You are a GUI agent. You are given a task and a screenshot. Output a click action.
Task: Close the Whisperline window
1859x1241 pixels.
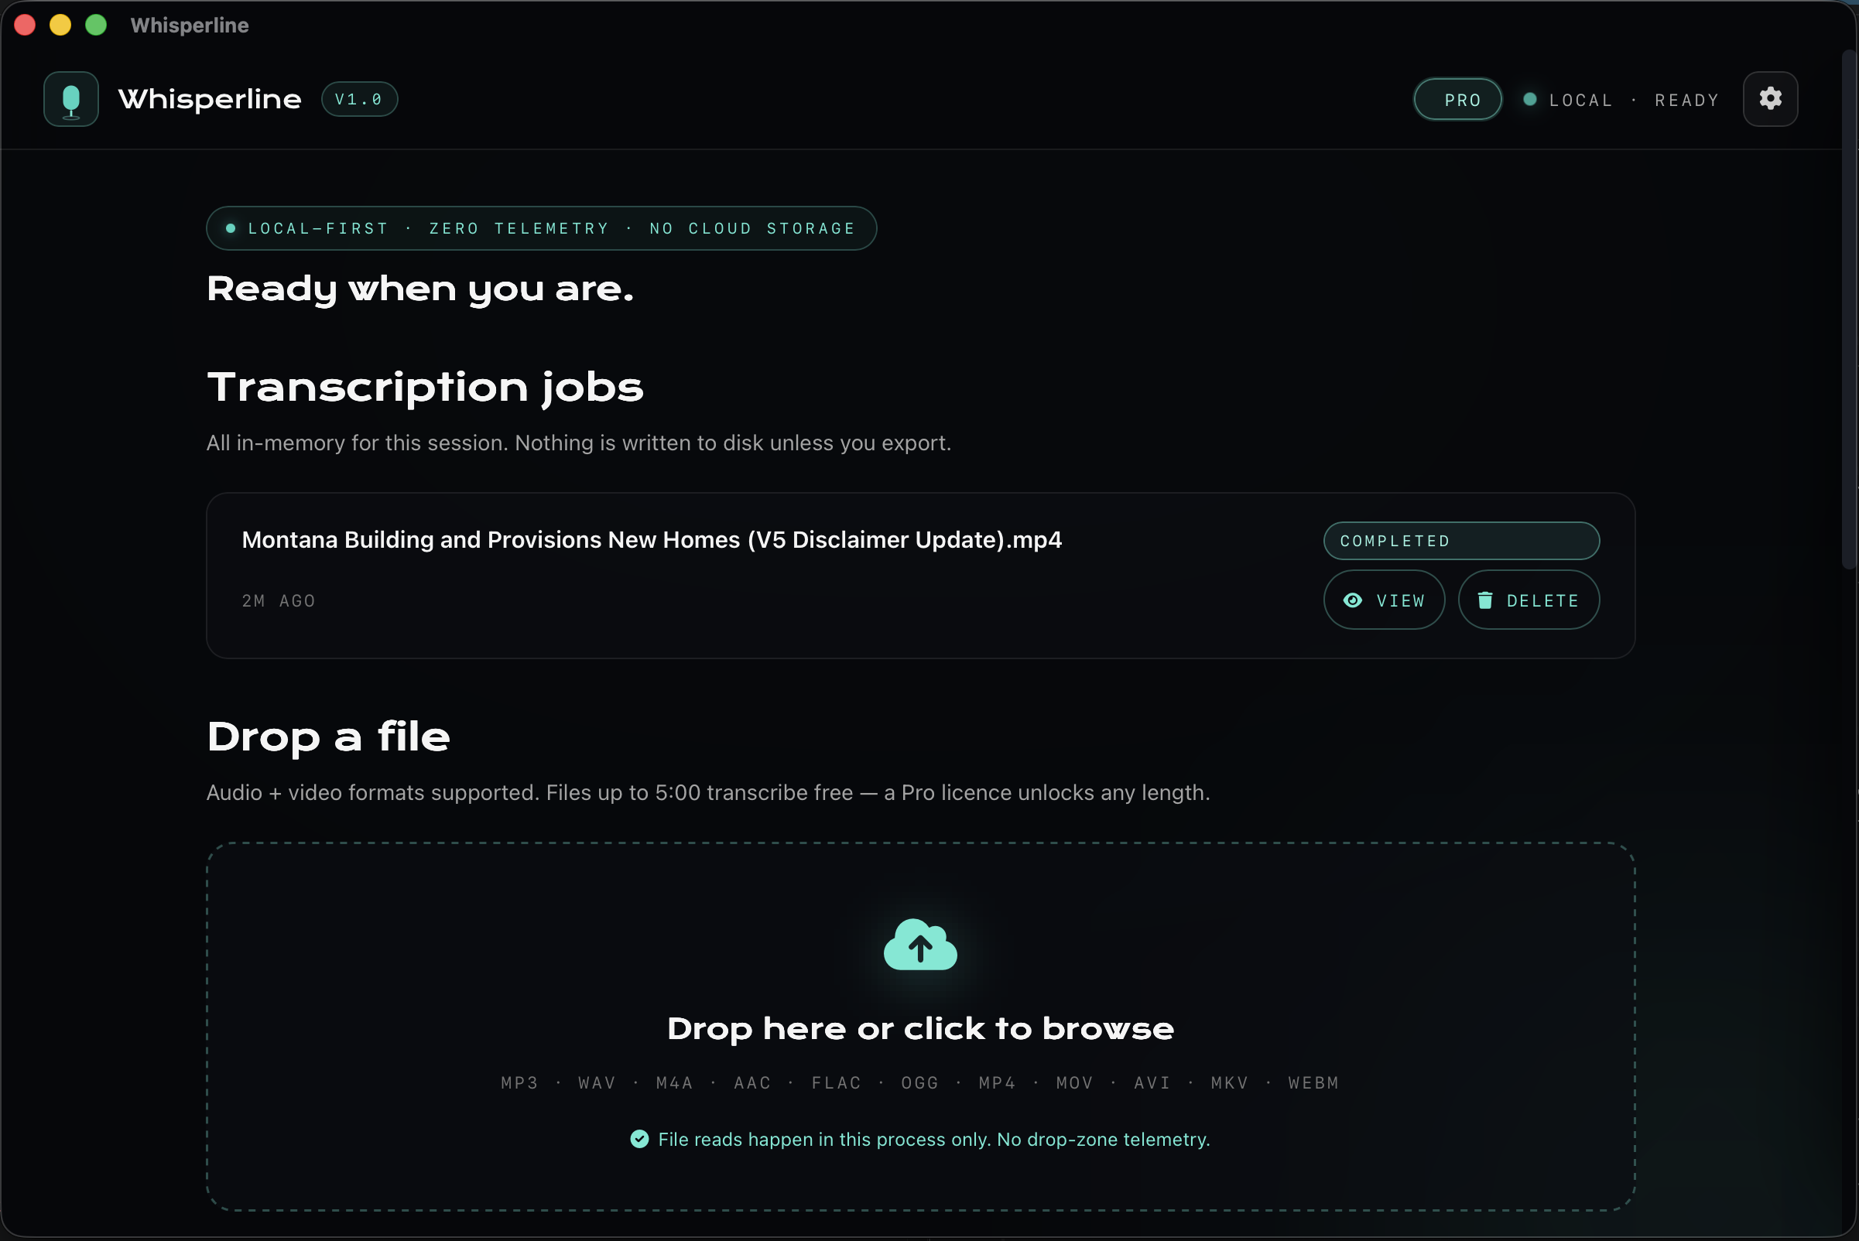[x=25, y=26]
